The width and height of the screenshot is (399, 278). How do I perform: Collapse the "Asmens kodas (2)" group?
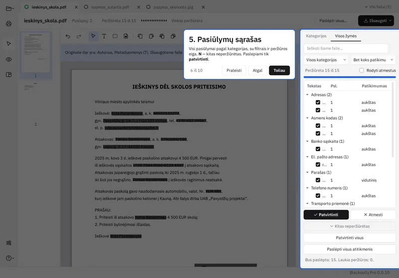pos(307,118)
